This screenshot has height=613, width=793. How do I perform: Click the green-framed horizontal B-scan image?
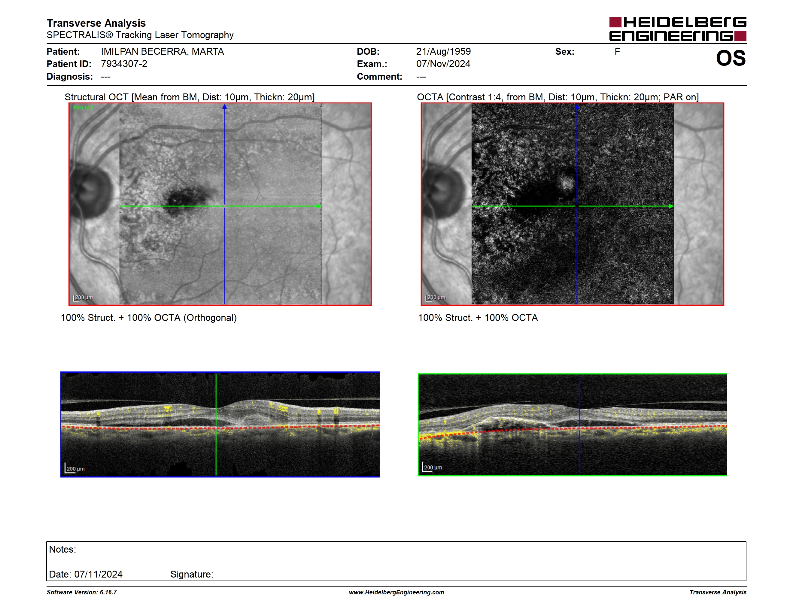click(x=572, y=425)
